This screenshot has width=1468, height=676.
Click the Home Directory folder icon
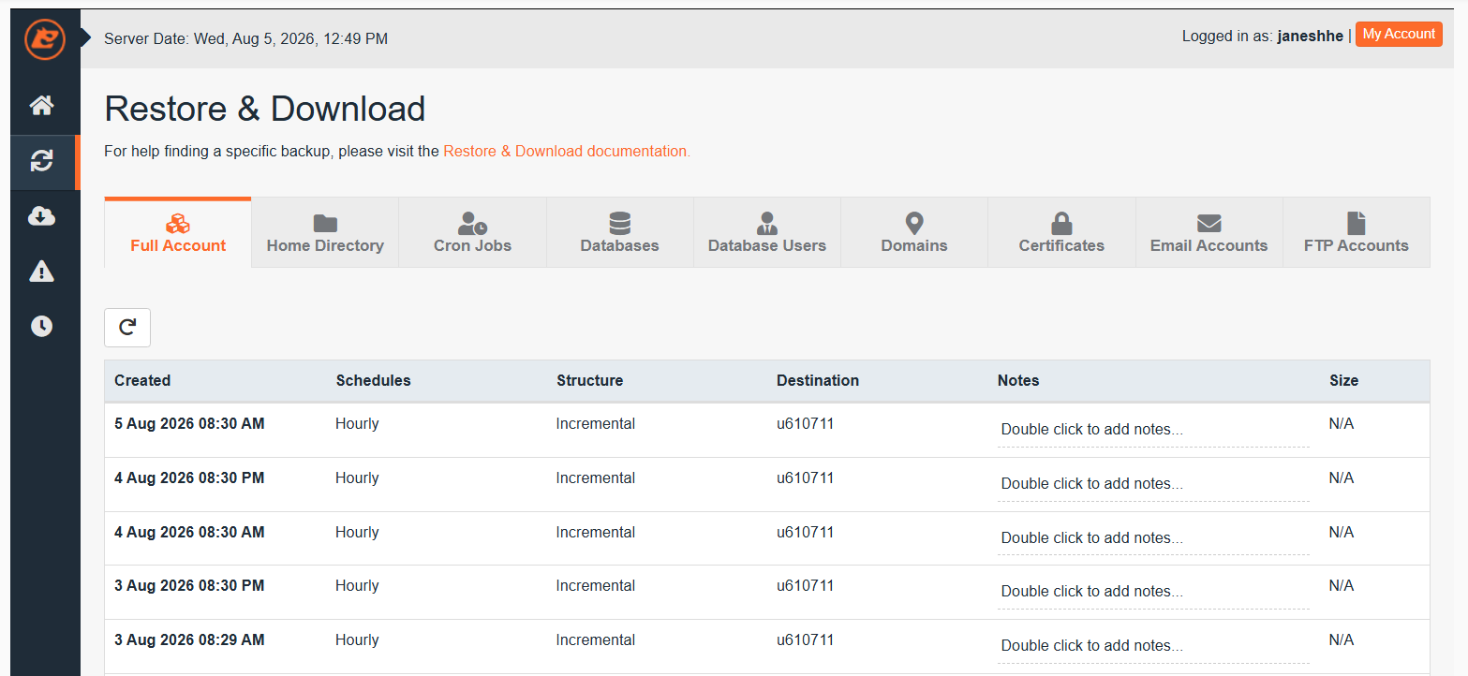[325, 223]
